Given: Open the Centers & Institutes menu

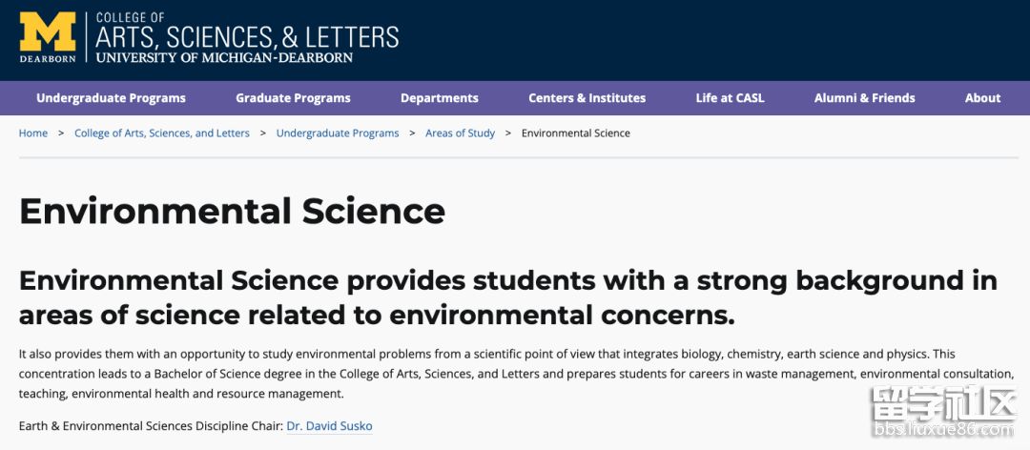Looking at the screenshot, I should (587, 98).
